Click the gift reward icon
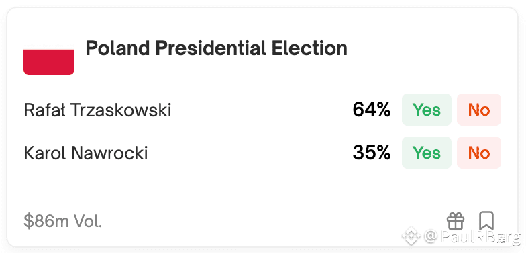Screen dimensions: 526x253 tap(455, 222)
